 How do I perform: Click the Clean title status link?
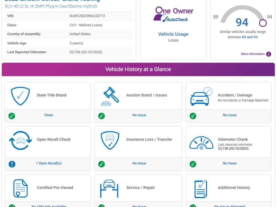[x=49, y=115]
